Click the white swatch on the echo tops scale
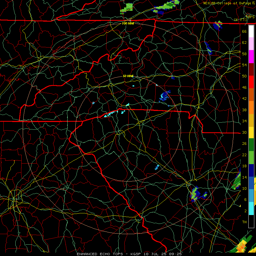256x256 pixels. pos(251,31)
